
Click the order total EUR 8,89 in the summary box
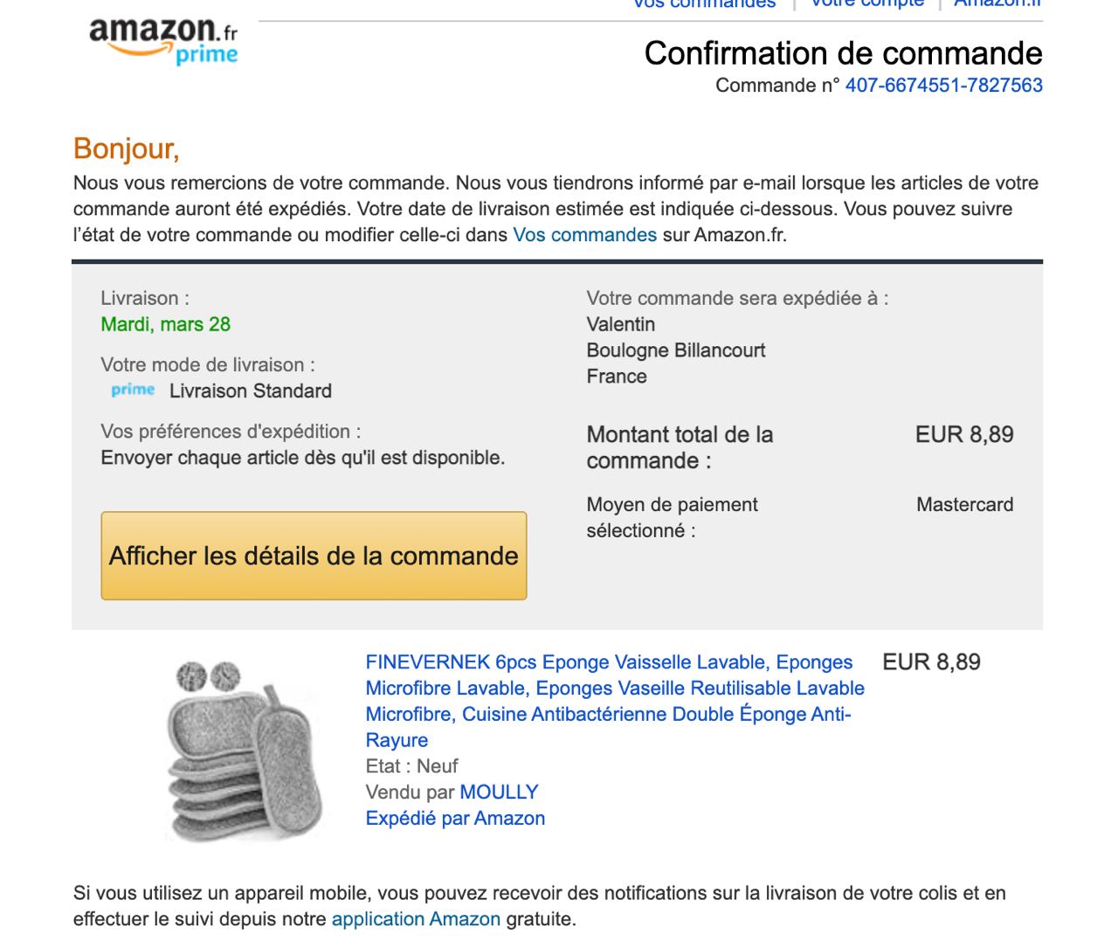964,434
